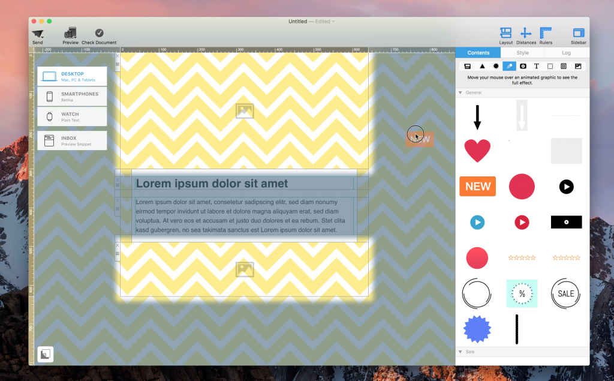The height and width of the screenshot is (381, 614).
Task: Click the Lorem ipsum body paragraph
Action: (x=240, y=216)
